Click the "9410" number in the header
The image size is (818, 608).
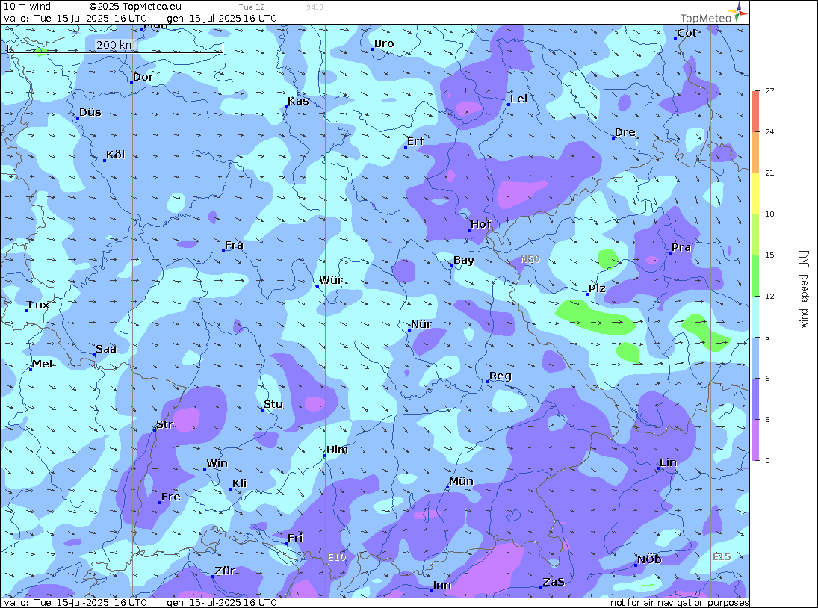tap(315, 7)
